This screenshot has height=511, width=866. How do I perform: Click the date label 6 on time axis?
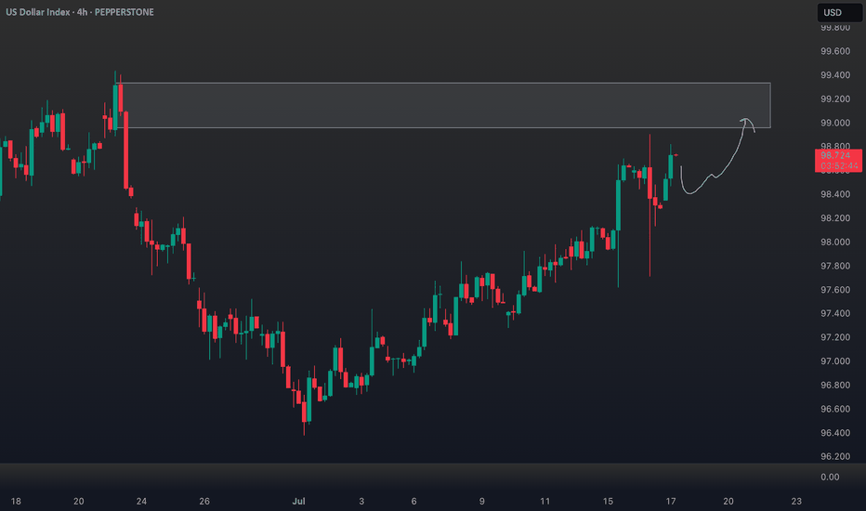[413, 501]
